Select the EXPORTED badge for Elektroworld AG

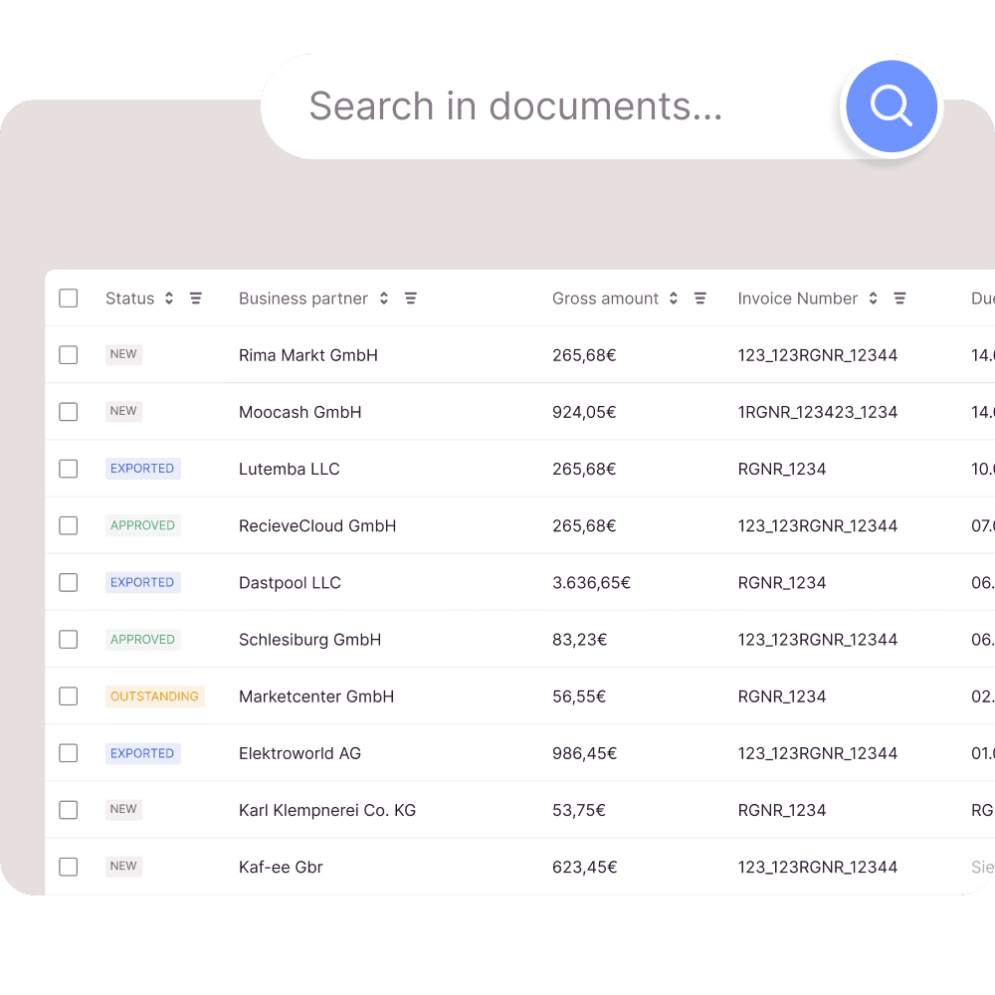click(142, 753)
